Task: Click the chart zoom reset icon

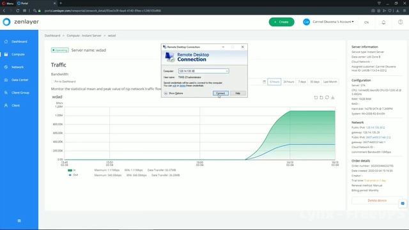Action: coord(321,98)
